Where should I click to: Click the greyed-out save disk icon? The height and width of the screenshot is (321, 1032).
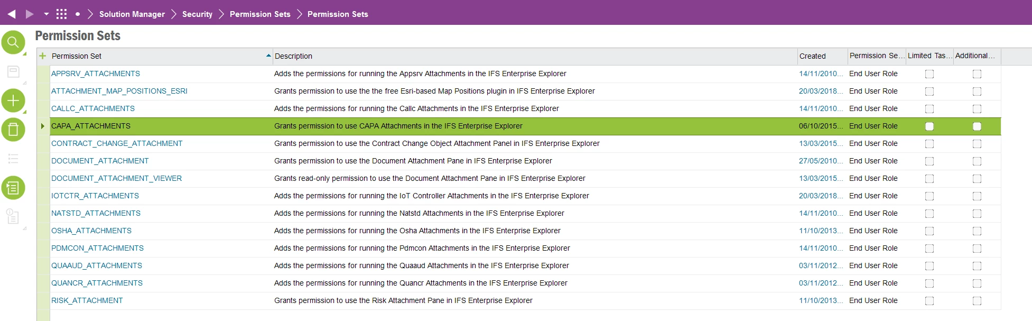(13, 72)
